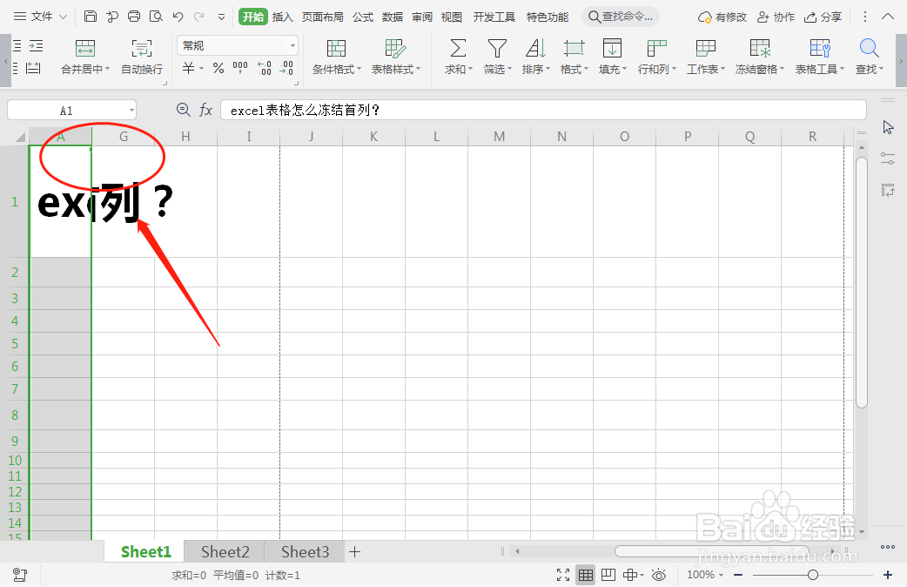
Task: Click the 条件格式 conditional format icon
Action: pos(336,48)
